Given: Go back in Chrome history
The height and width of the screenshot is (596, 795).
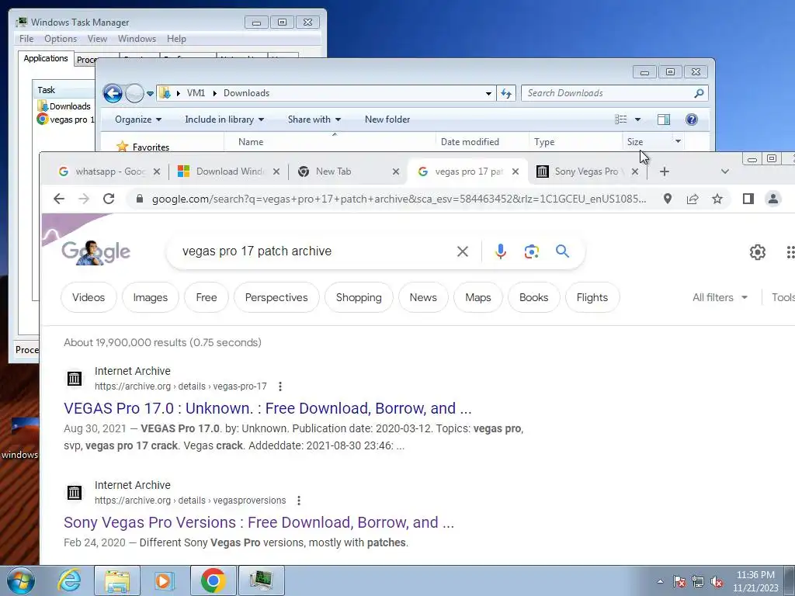Looking at the screenshot, I should click(59, 199).
